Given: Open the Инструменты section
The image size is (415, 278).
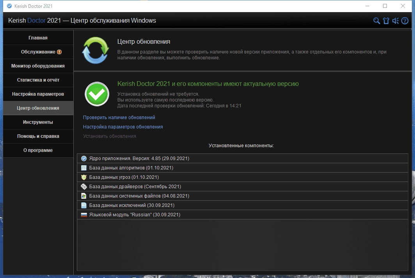Looking at the screenshot, I should point(38,122).
